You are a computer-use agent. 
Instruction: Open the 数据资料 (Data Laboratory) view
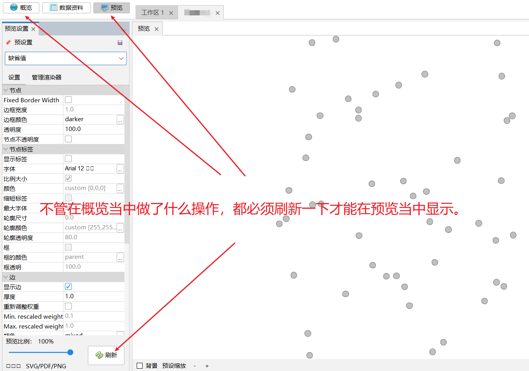(x=66, y=7)
